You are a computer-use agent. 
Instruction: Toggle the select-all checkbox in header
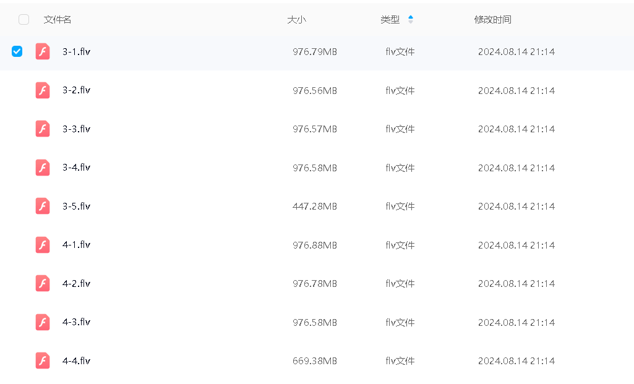pyautogui.click(x=24, y=20)
